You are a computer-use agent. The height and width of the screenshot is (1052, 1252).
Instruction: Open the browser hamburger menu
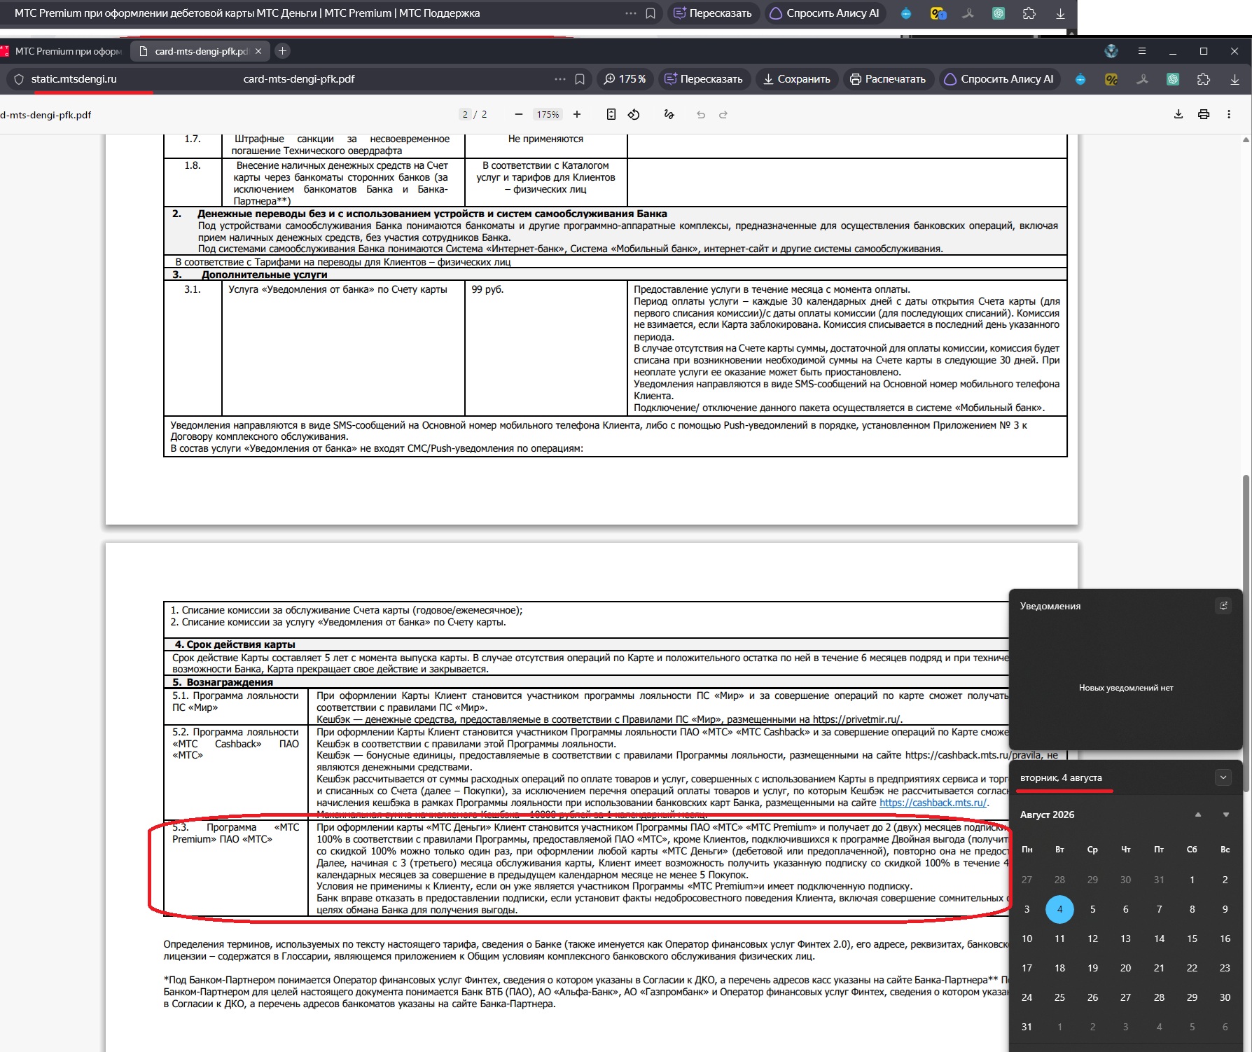point(1142,51)
